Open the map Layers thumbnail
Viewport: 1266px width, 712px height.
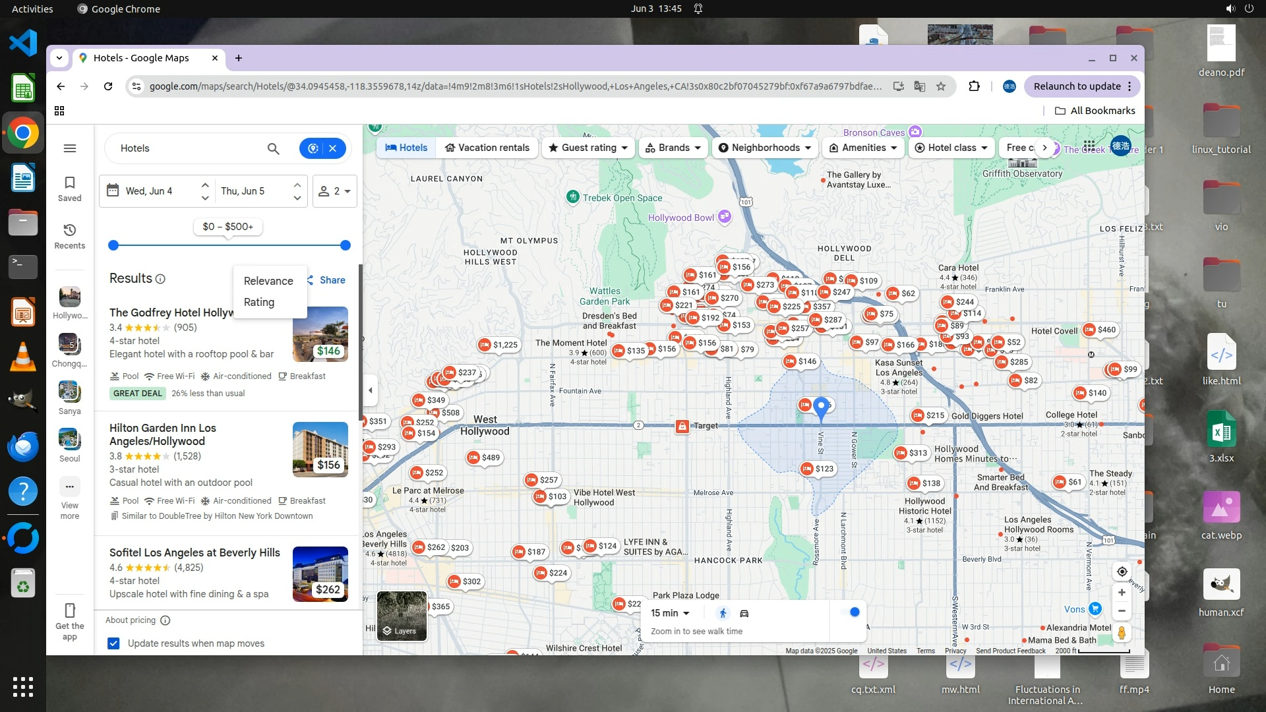pyautogui.click(x=402, y=616)
